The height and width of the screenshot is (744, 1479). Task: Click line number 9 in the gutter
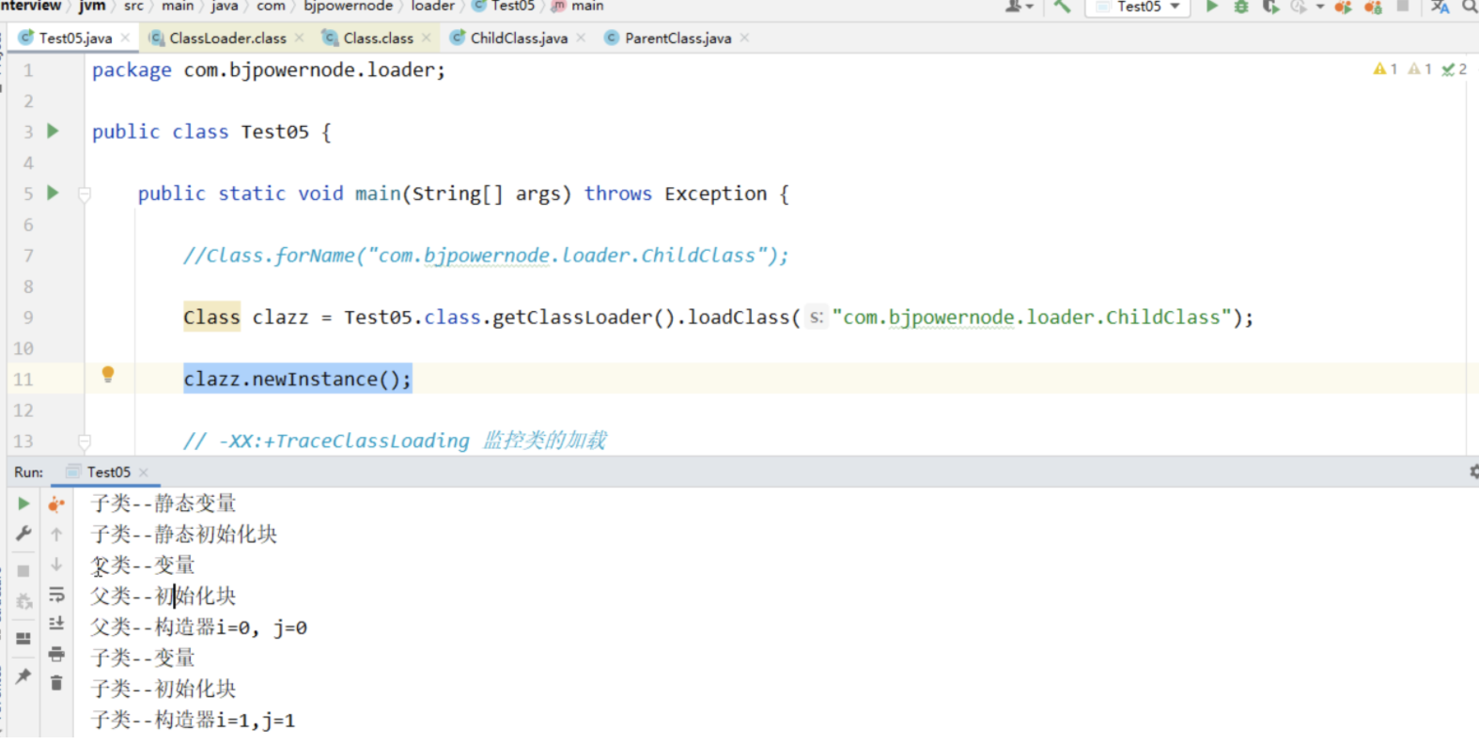point(28,318)
